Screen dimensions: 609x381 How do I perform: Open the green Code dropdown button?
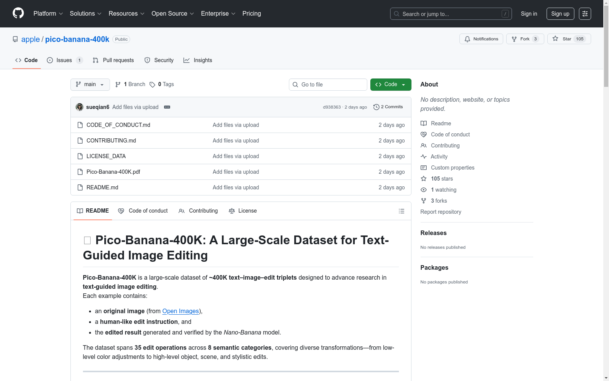[x=391, y=85]
